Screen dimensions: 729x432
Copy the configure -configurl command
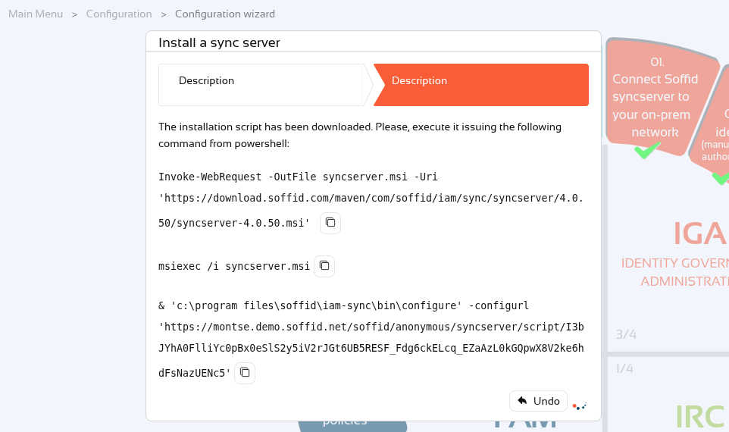[245, 373]
